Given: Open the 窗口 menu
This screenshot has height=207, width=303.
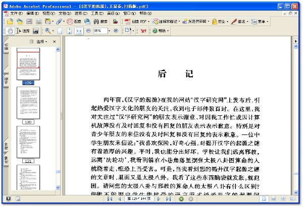Looking at the screenshot, I should (x=129, y=13).
